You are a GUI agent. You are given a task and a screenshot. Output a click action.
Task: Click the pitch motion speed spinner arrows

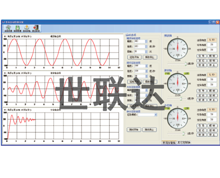(146, 71)
